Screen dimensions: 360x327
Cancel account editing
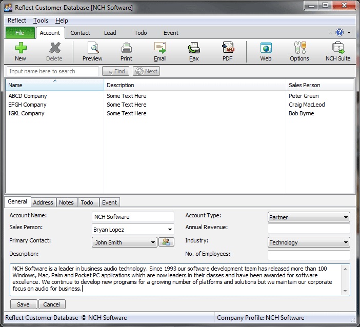click(x=52, y=304)
